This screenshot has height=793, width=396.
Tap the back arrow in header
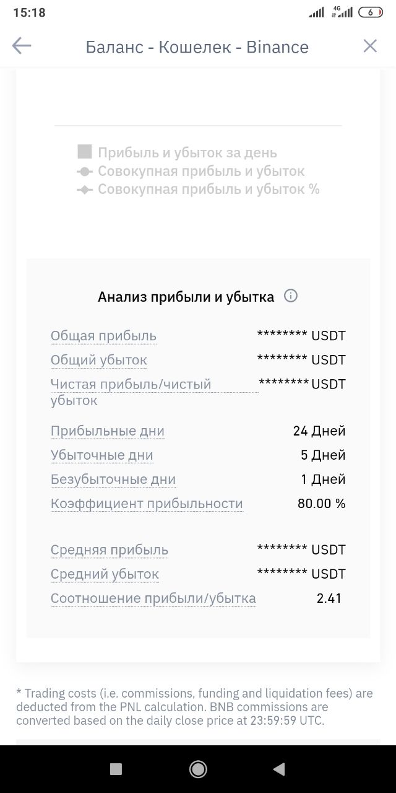[x=22, y=46]
